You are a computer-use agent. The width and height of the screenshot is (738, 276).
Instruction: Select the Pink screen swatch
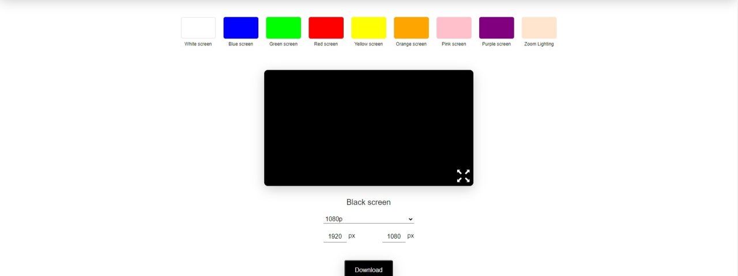[x=454, y=28]
